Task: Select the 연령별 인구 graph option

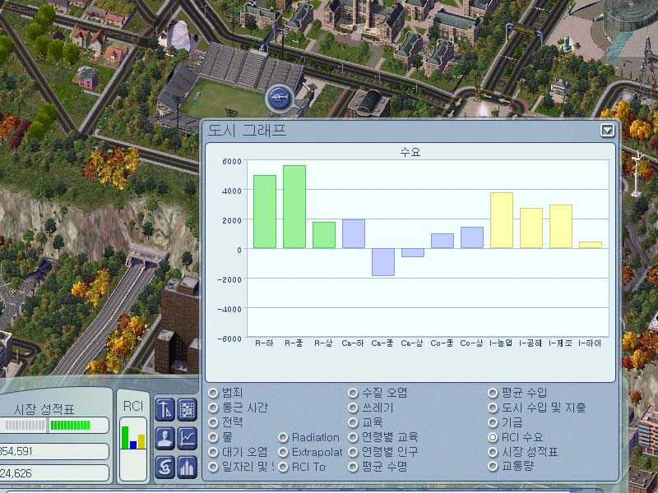Action: (x=353, y=452)
